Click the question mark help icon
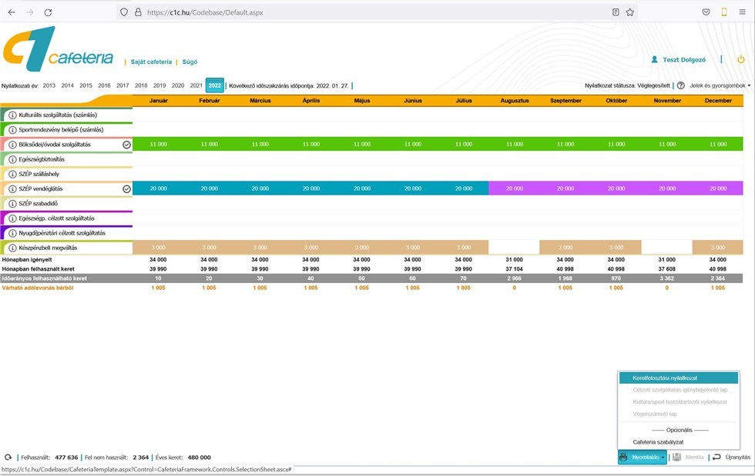This screenshot has width=755, height=476. (x=680, y=85)
